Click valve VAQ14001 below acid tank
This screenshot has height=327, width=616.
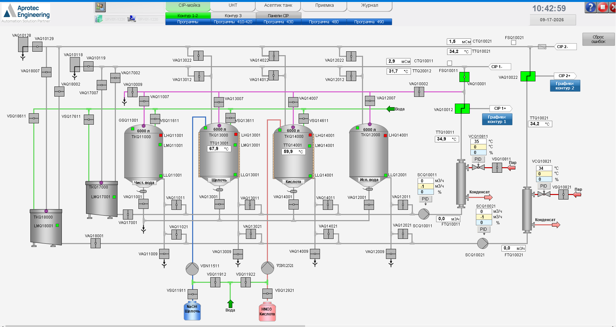pos(293,204)
